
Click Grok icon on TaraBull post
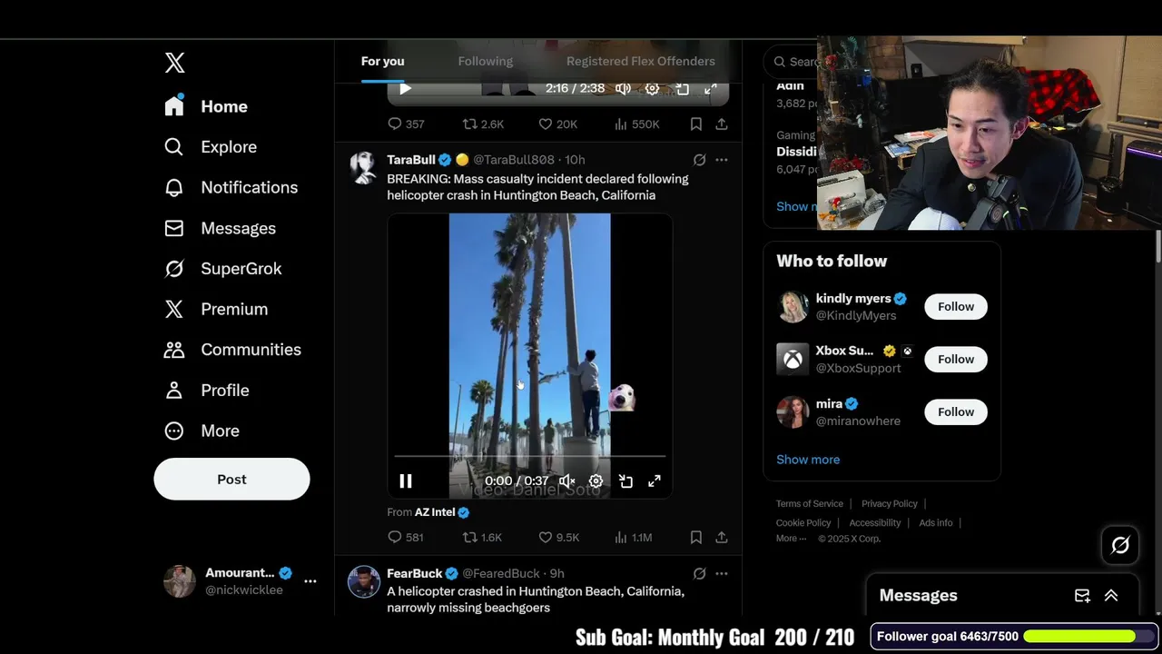699,160
